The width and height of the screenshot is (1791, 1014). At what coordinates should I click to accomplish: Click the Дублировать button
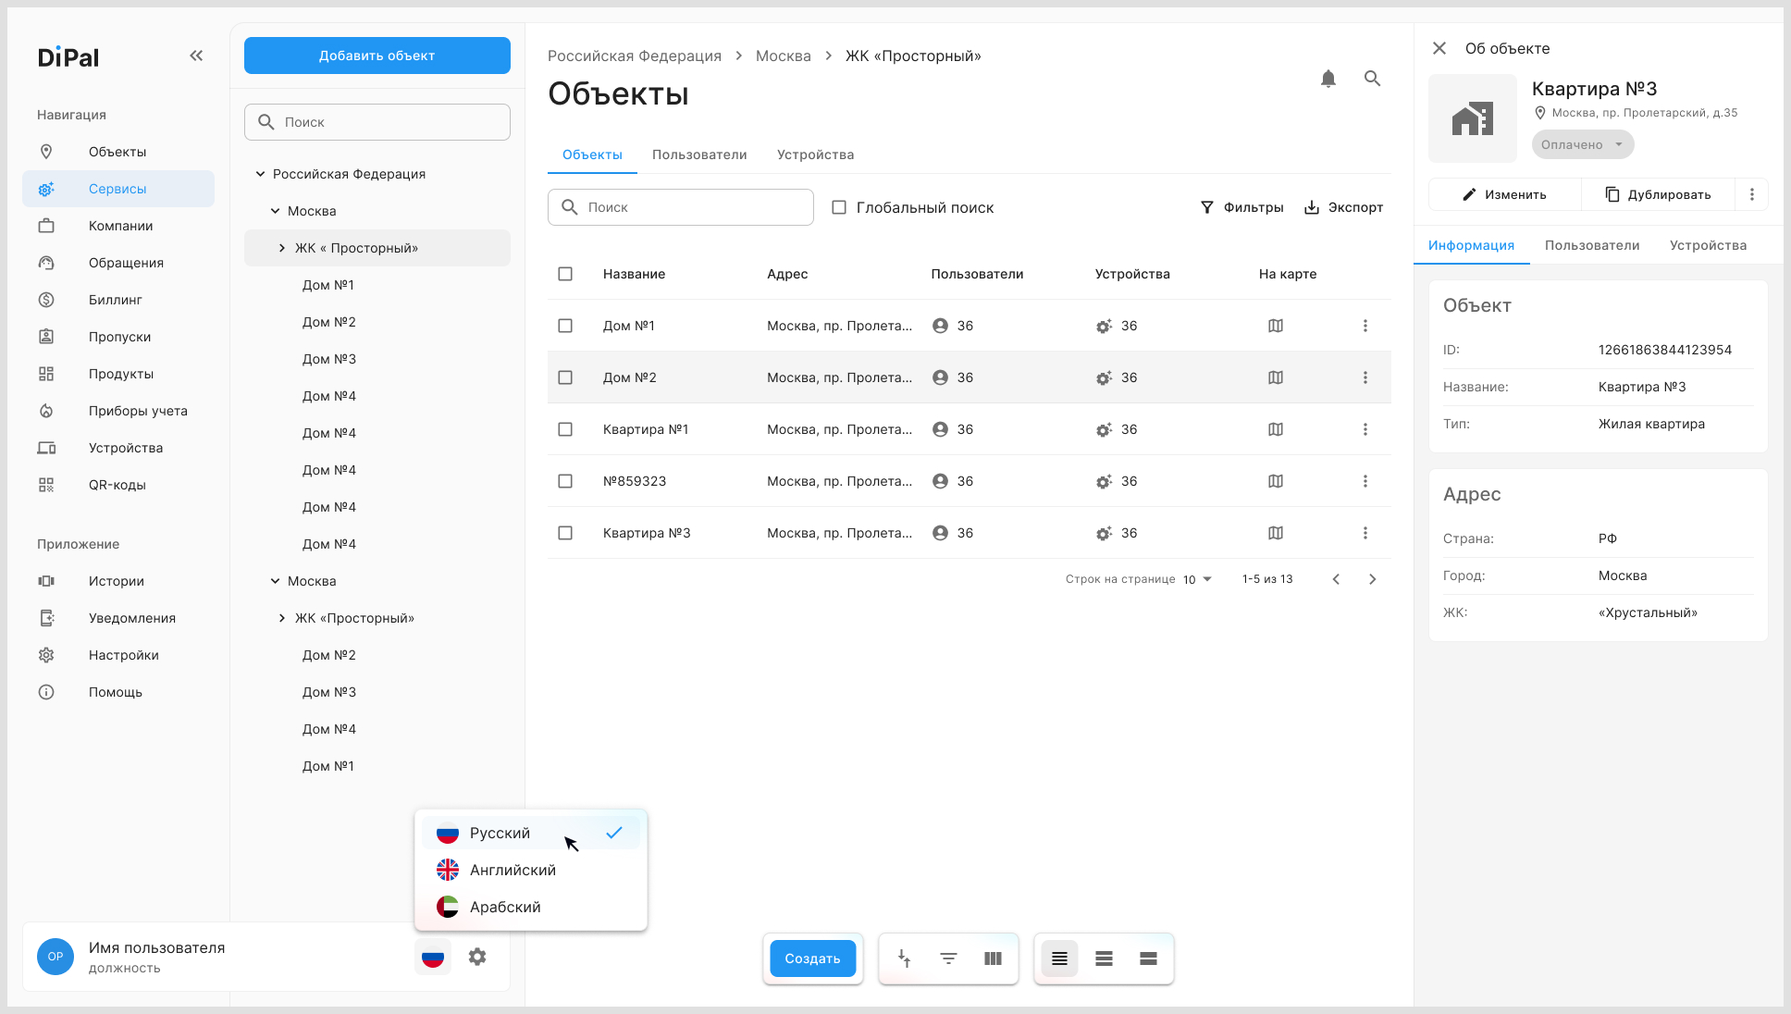[1658, 194]
